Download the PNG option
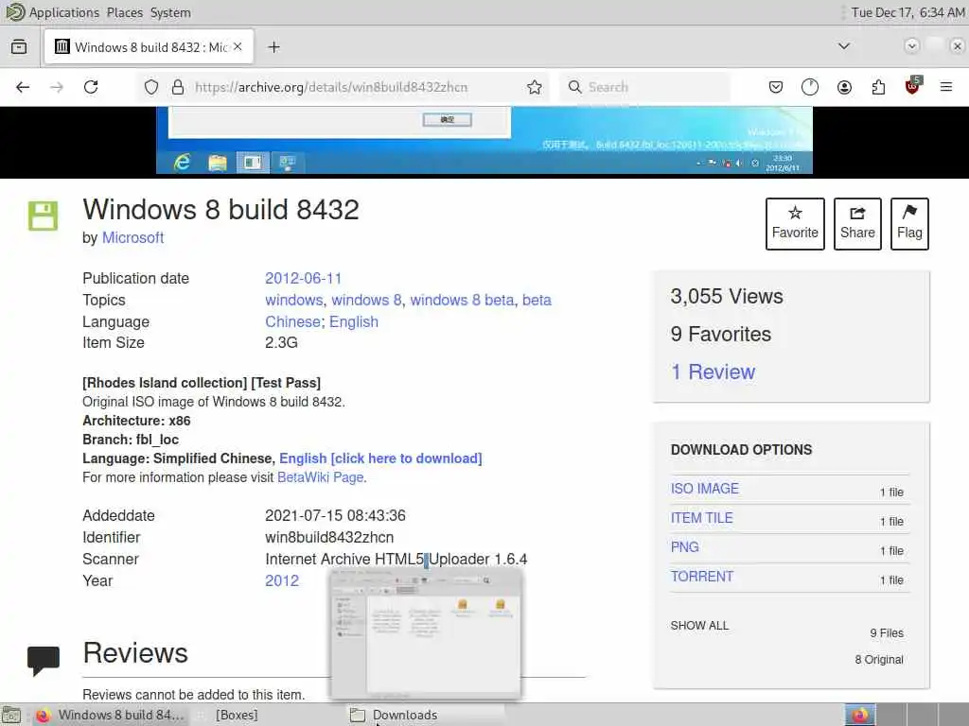969x726 pixels. pyautogui.click(x=685, y=547)
